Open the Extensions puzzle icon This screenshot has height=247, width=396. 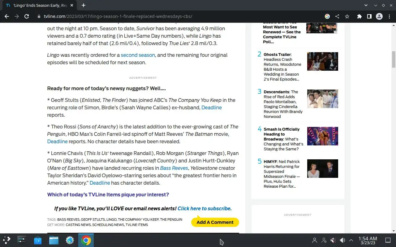coord(359,16)
